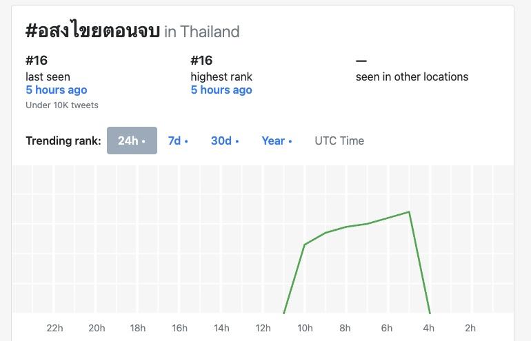Click the 2h label on time axis
Viewport: 531px width, 341px height.
click(470, 328)
